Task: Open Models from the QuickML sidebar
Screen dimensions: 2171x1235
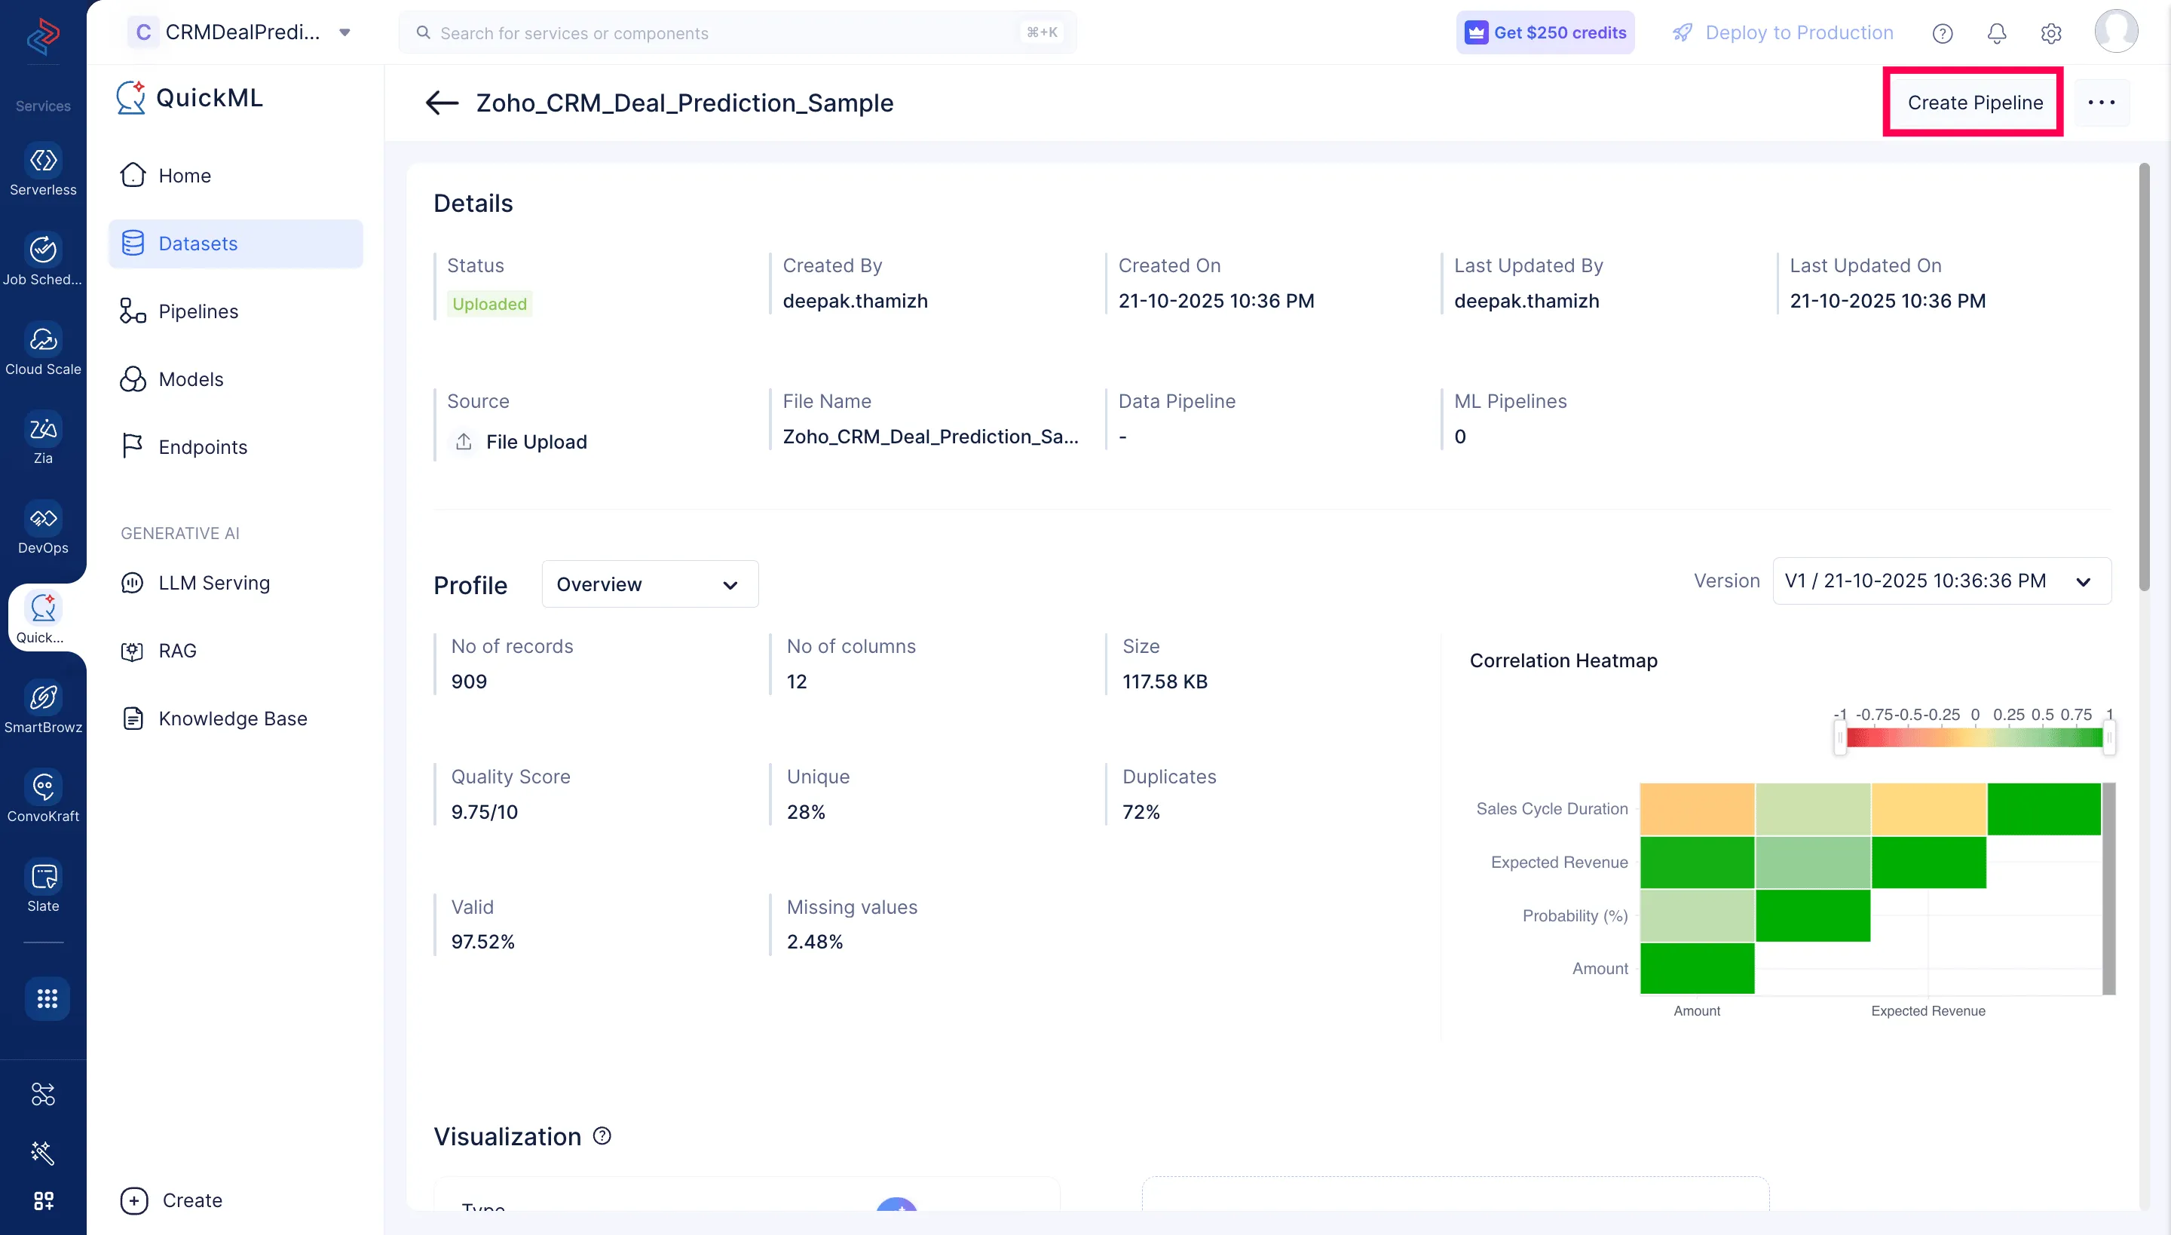Action: [x=190, y=379]
